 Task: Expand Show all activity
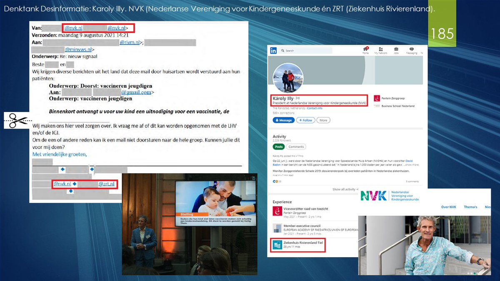[344, 189]
